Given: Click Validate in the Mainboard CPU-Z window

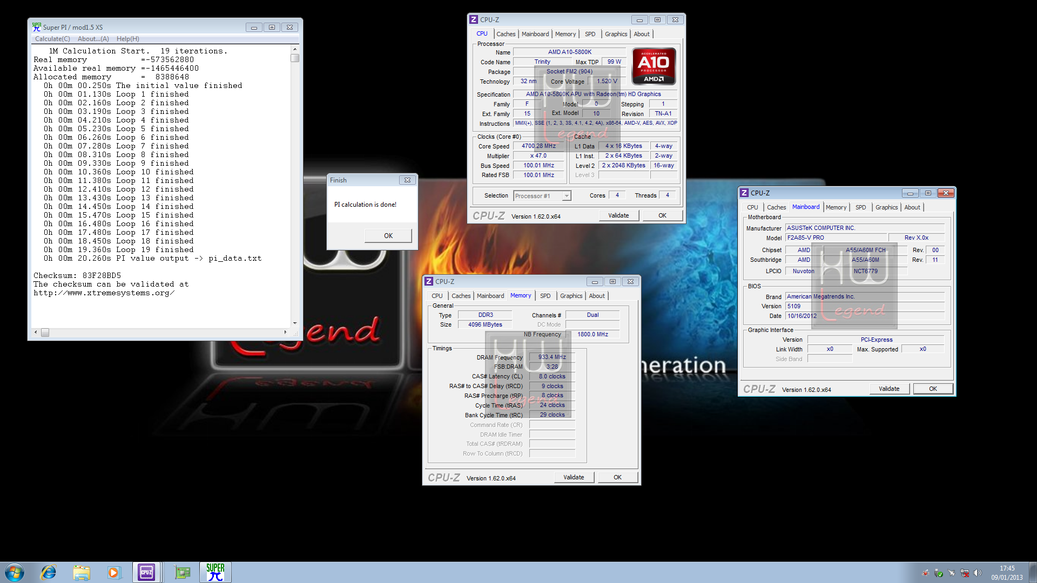Looking at the screenshot, I should click(889, 389).
